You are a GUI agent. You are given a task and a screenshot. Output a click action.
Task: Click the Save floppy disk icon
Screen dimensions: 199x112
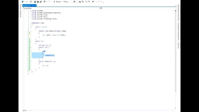38,2
